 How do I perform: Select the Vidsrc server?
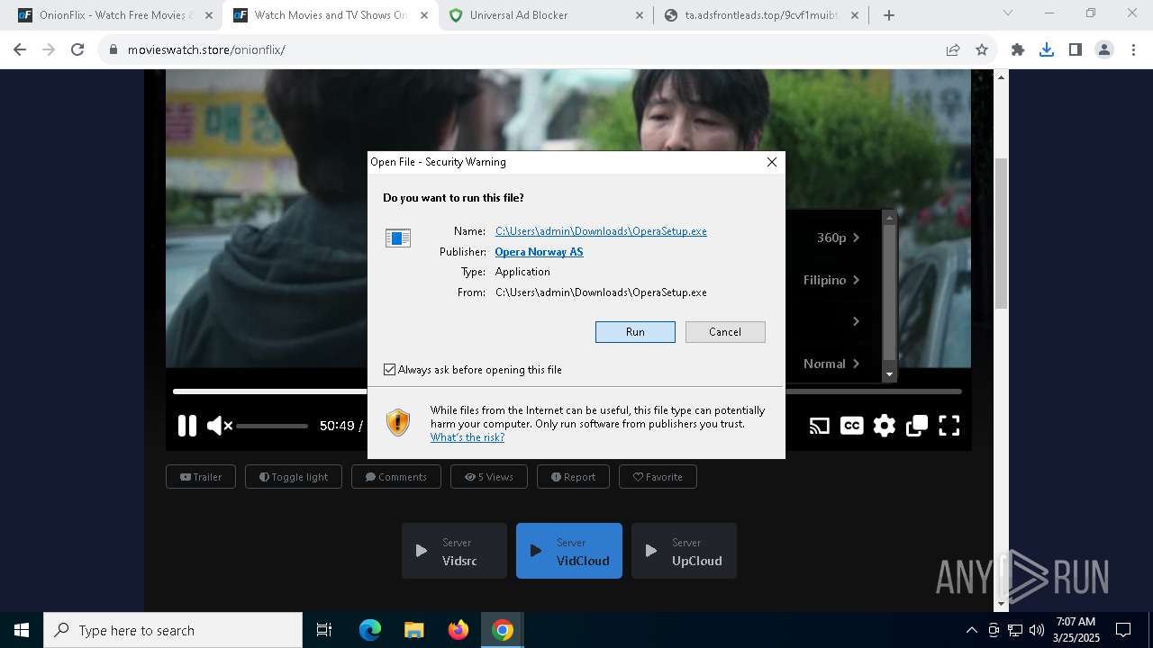pos(454,551)
